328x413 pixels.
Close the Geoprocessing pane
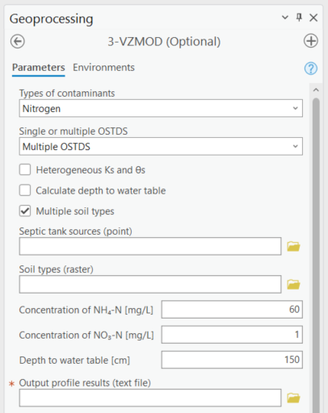point(313,18)
